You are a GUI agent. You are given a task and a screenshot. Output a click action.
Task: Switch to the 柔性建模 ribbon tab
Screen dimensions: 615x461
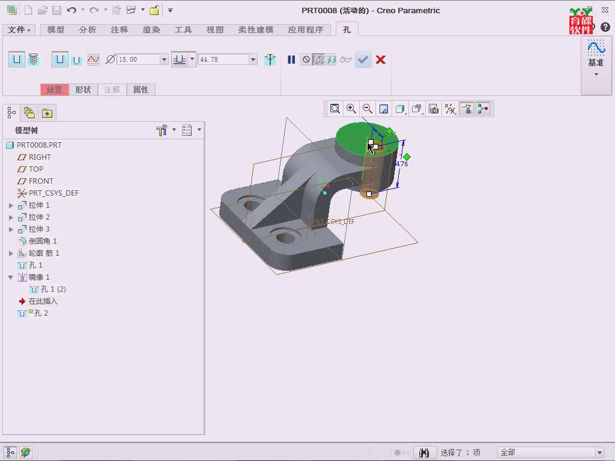(256, 30)
